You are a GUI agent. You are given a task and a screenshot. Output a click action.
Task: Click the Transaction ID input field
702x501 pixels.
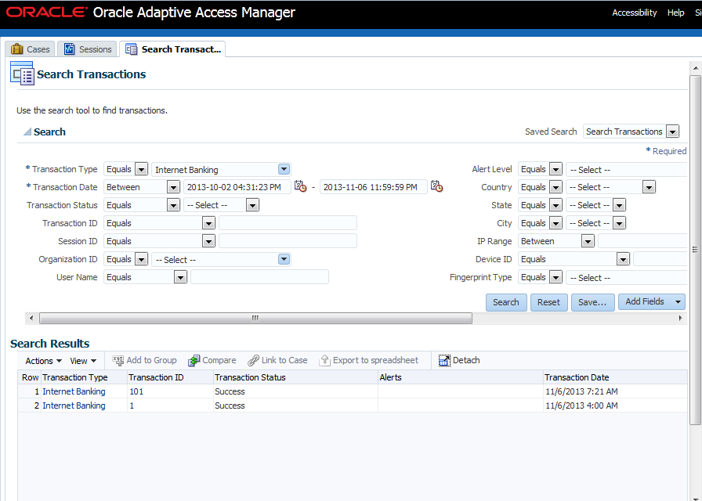point(288,223)
